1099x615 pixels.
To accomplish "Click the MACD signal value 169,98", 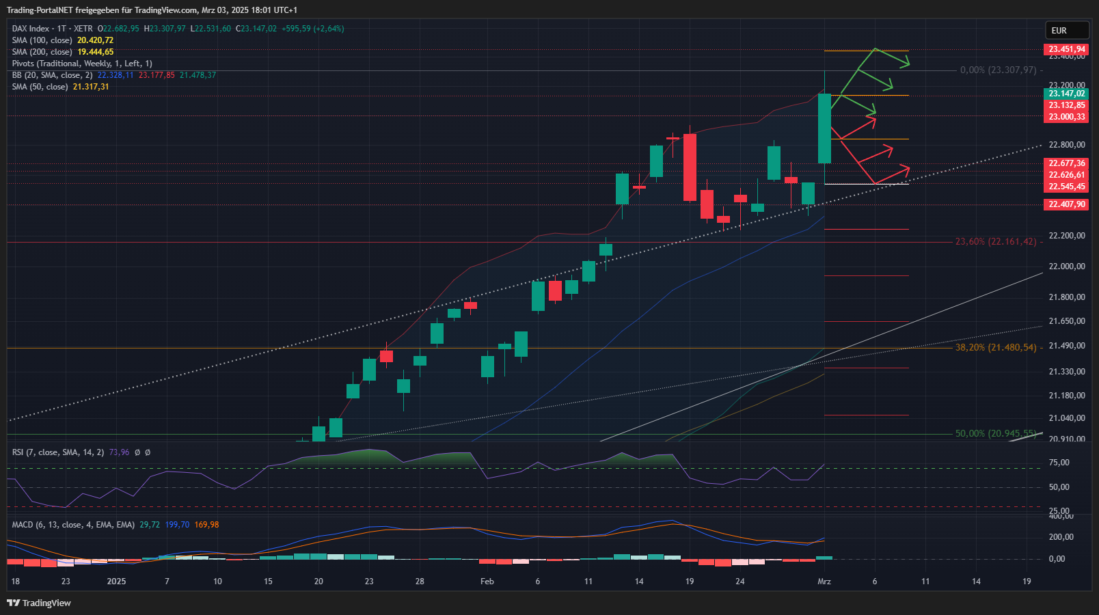I will [206, 525].
